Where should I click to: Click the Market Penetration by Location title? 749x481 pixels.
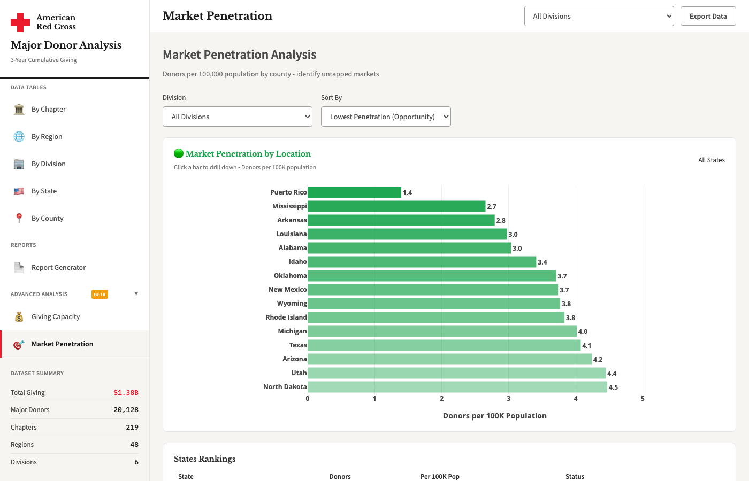[x=248, y=154]
